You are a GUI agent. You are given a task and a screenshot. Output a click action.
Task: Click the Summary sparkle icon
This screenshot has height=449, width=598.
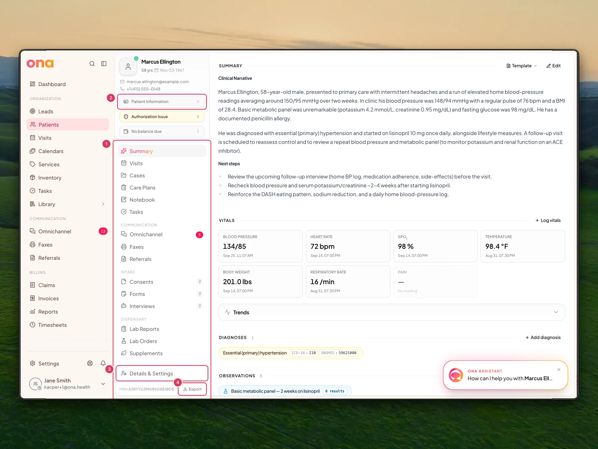click(124, 151)
